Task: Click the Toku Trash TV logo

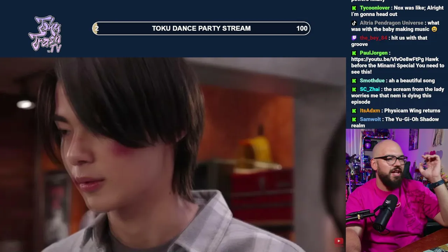Action: [45, 34]
